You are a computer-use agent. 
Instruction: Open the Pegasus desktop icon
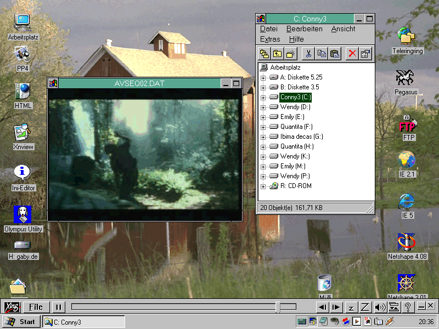(x=406, y=78)
